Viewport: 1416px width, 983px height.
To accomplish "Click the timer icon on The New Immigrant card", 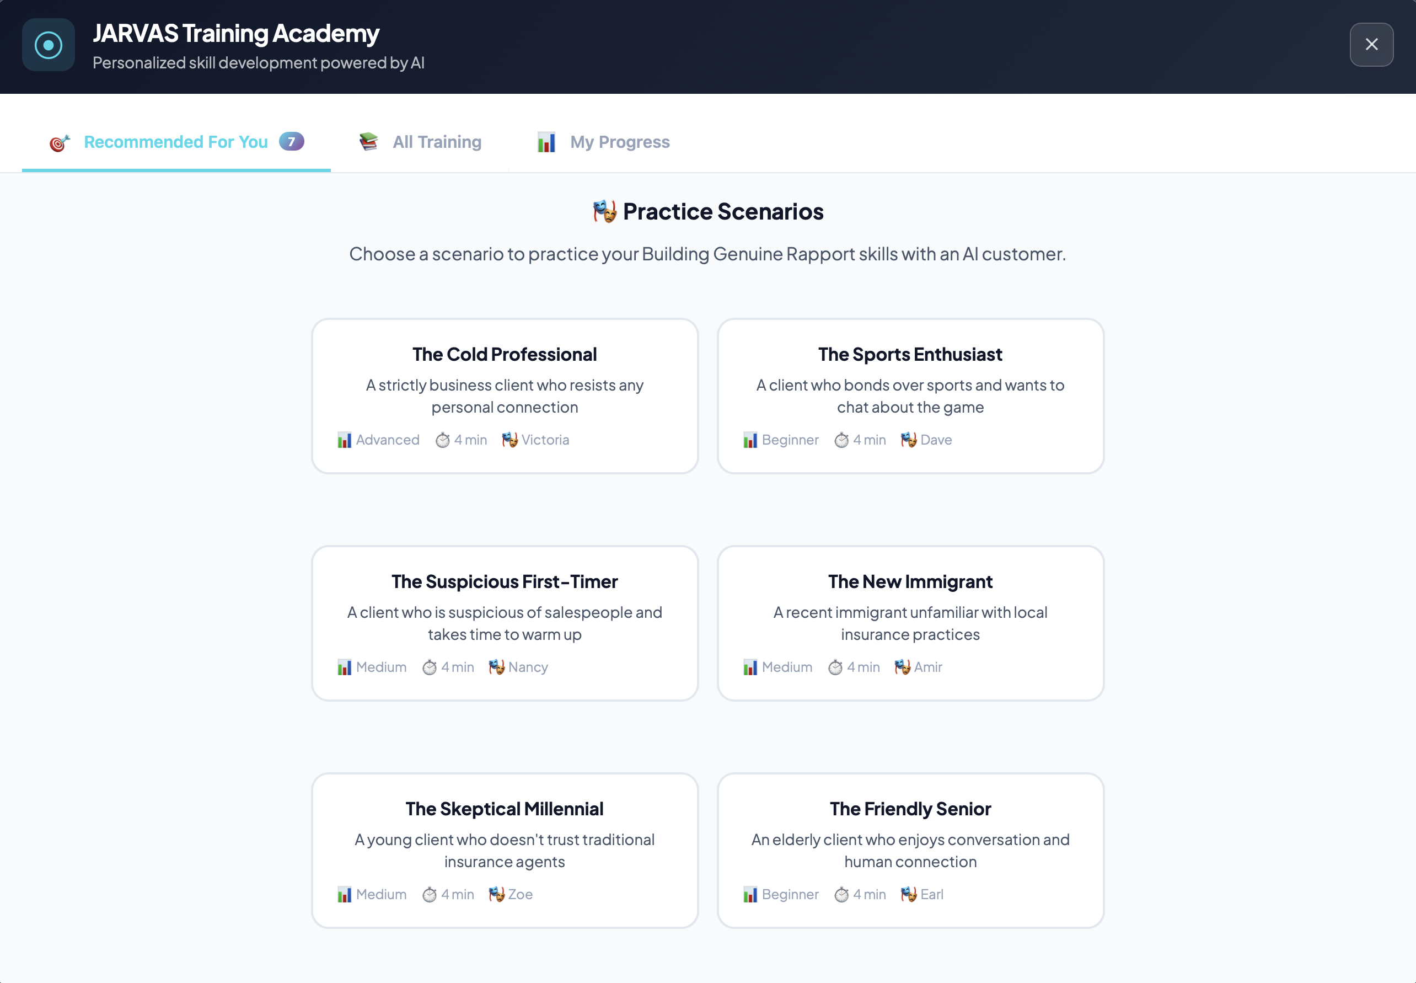I will (x=835, y=667).
